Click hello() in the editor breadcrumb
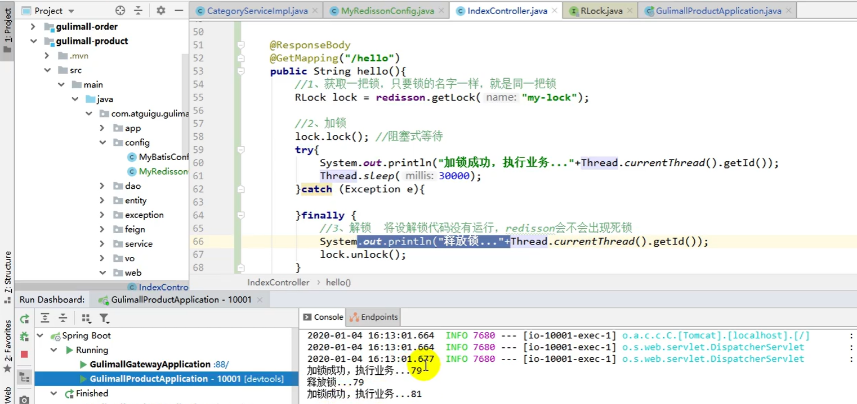Image resolution: width=857 pixels, height=404 pixels. [338, 282]
